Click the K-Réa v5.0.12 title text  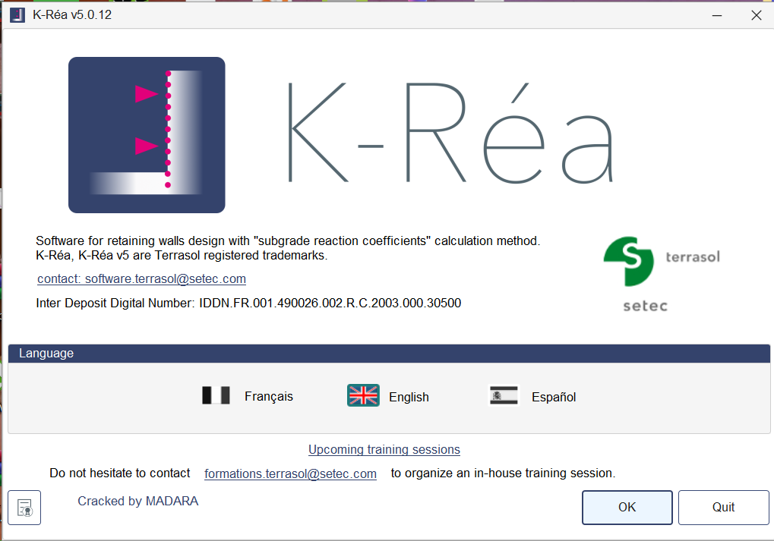72,14
